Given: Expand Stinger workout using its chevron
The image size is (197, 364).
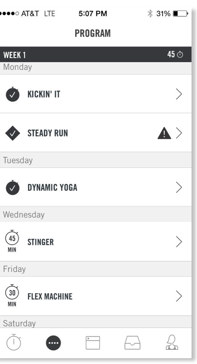Looking at the screenshot, I should coord(179,242).
